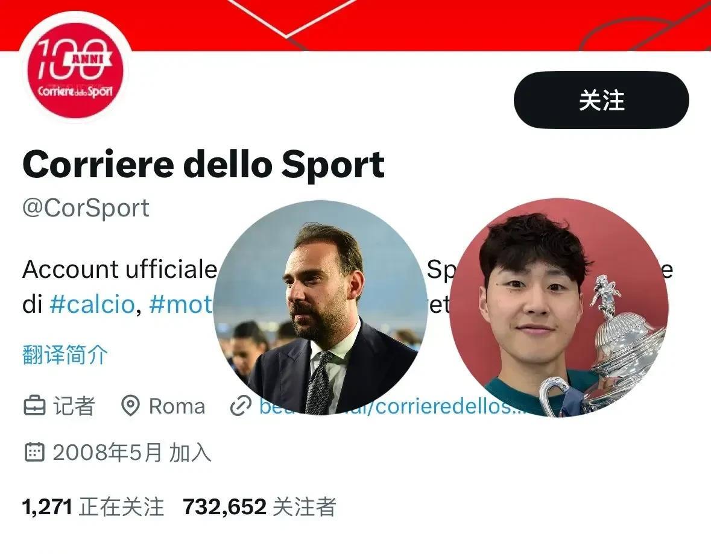Open the 1,271 正在关注 following list
This screenshot has height=554, width=711.
(93, 506)
